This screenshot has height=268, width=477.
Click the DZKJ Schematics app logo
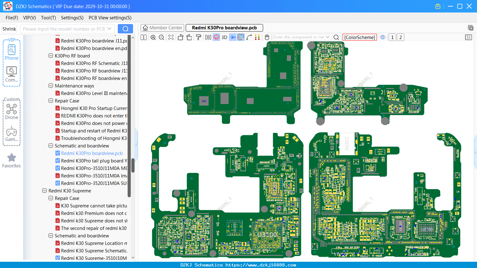coord(8,6)
